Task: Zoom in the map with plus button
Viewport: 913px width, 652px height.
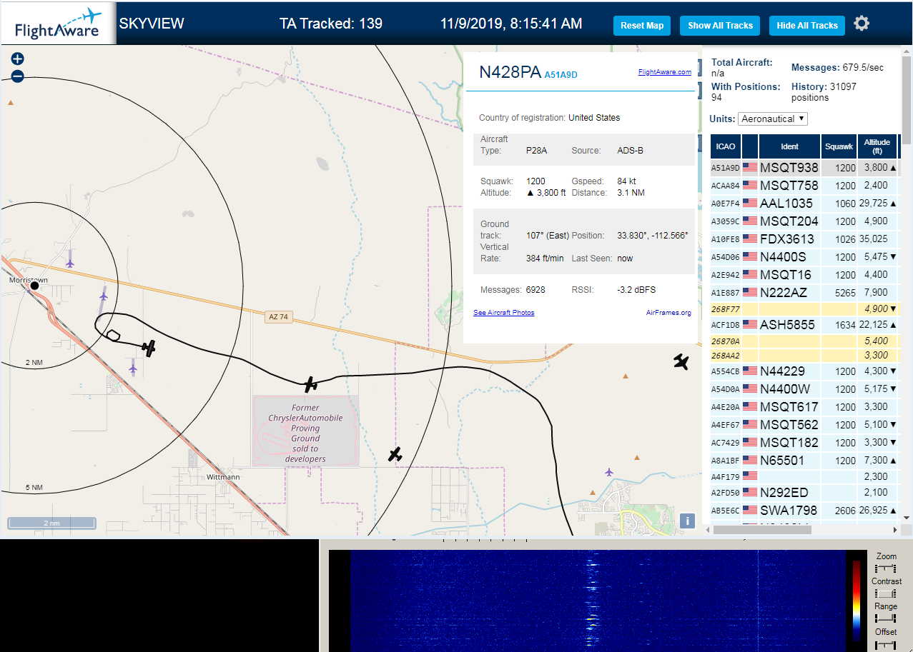Action: tap(18, 59)
